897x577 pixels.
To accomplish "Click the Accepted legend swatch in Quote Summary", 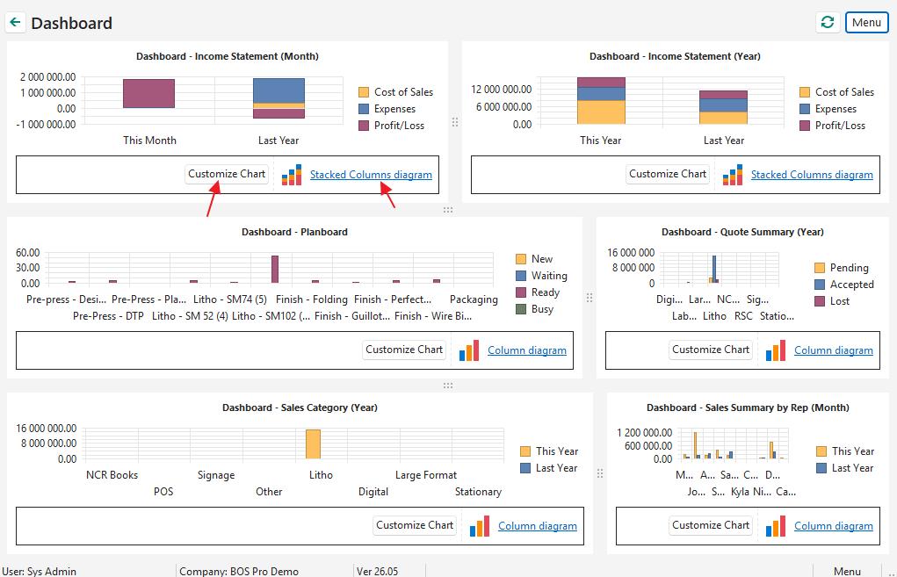I will point(819,285).
